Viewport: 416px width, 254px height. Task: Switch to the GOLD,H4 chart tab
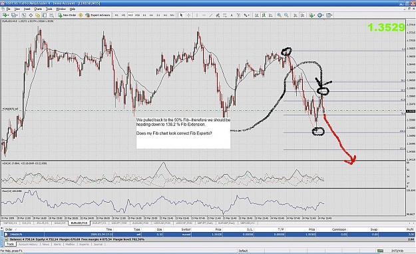pos(59,223)
